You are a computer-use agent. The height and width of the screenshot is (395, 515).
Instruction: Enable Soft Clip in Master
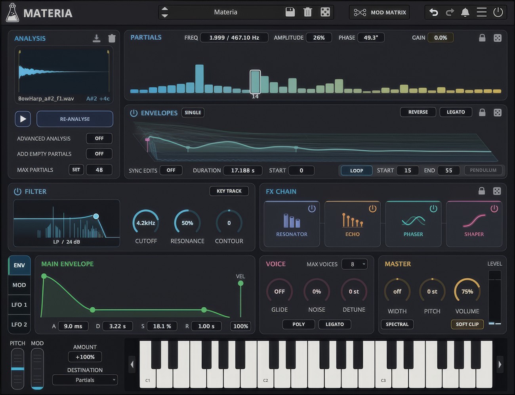pos(467,324)
